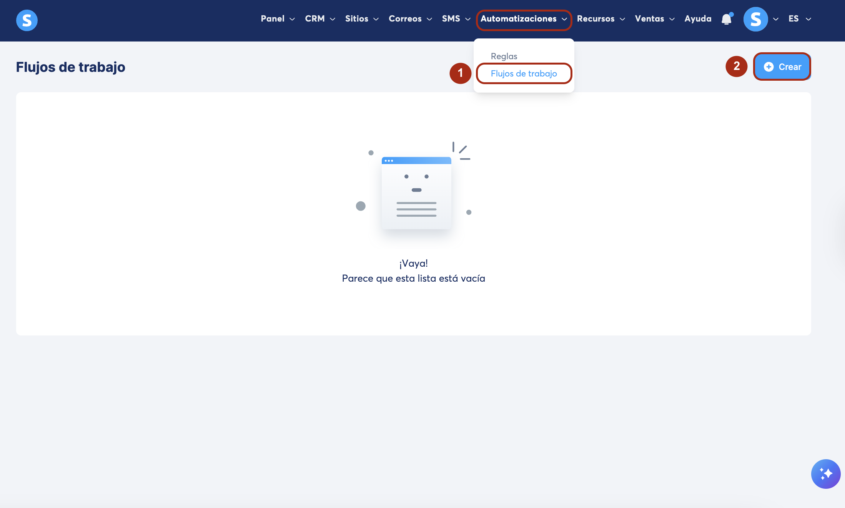This screenshot has height=508, width=845.
Task: Open the Recursos dropdown menu
Action: (x=600, y=19)
